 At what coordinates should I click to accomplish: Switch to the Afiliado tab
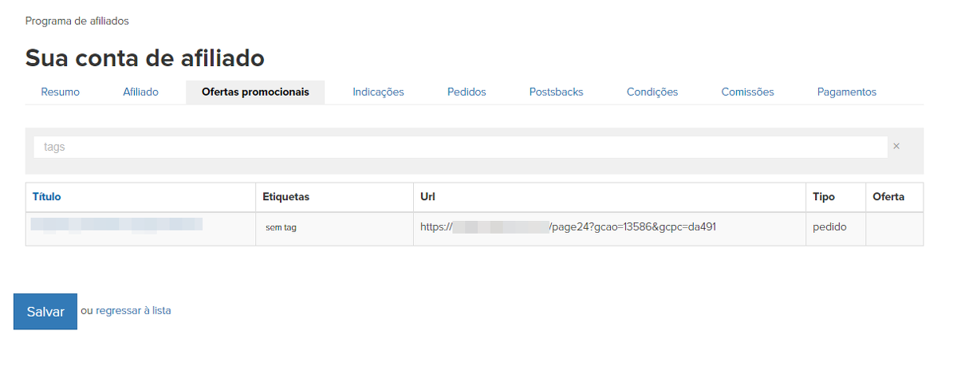click(140, 92)
